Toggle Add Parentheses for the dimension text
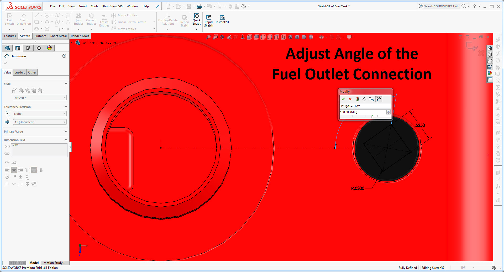The width and height of the screenshot is (504, 272). point(7,147)
